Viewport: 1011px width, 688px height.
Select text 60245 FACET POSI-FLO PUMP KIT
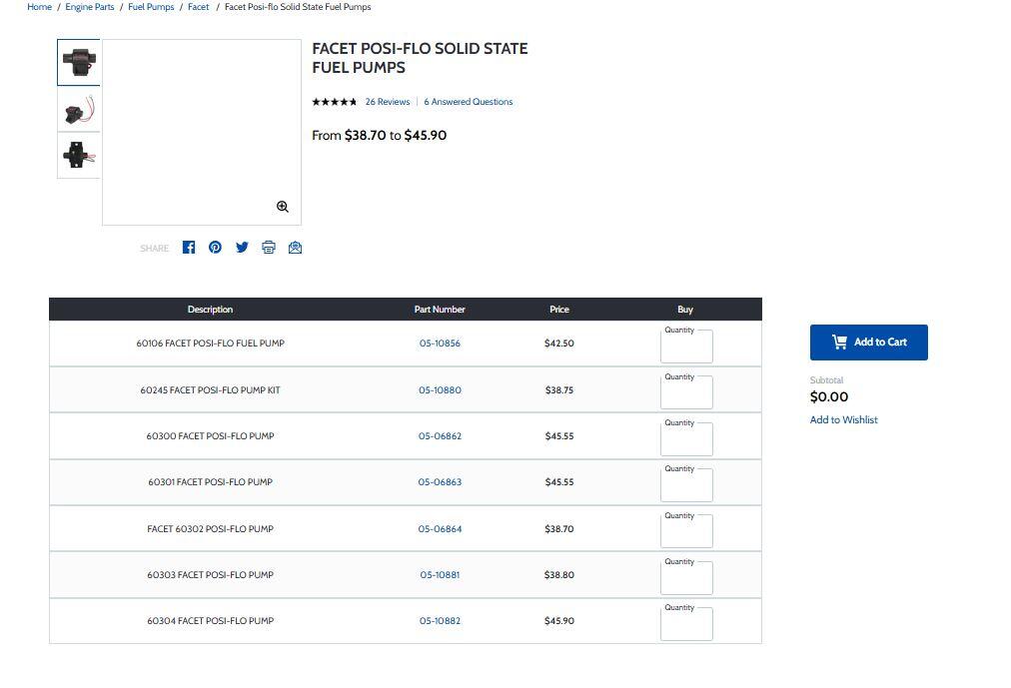coord(210,390)
